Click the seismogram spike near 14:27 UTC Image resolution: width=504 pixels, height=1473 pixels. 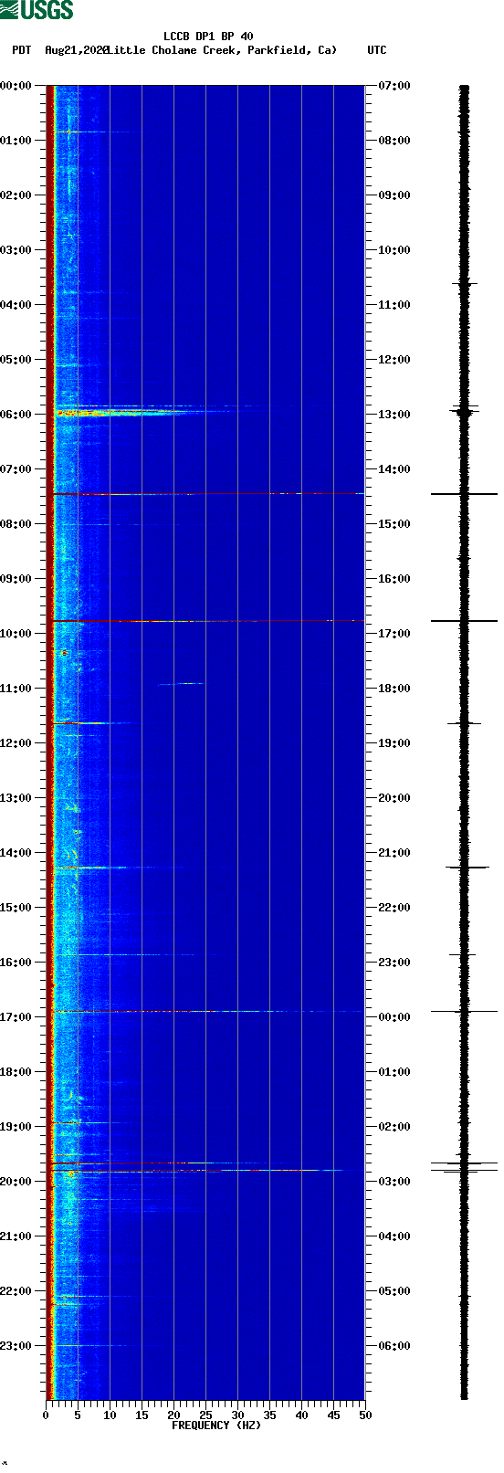464,494
